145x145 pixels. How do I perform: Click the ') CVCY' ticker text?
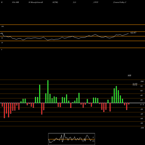click(96, 2)
